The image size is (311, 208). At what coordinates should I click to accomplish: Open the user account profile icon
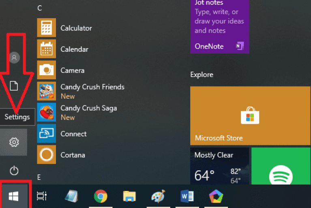[x=14, y=57]
